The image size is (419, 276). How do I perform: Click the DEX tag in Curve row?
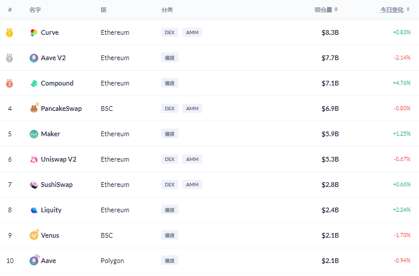(x=169, y=32)
